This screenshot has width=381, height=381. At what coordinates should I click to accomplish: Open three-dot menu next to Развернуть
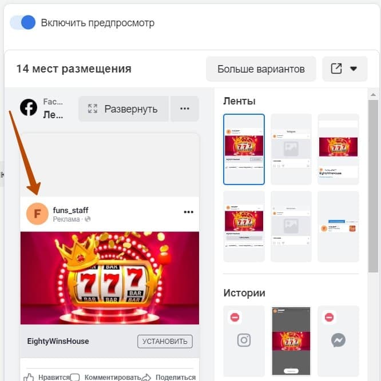coord(185,109)
